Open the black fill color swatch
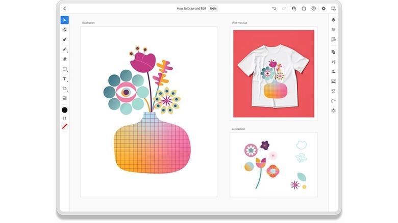 tap(64, 110)
